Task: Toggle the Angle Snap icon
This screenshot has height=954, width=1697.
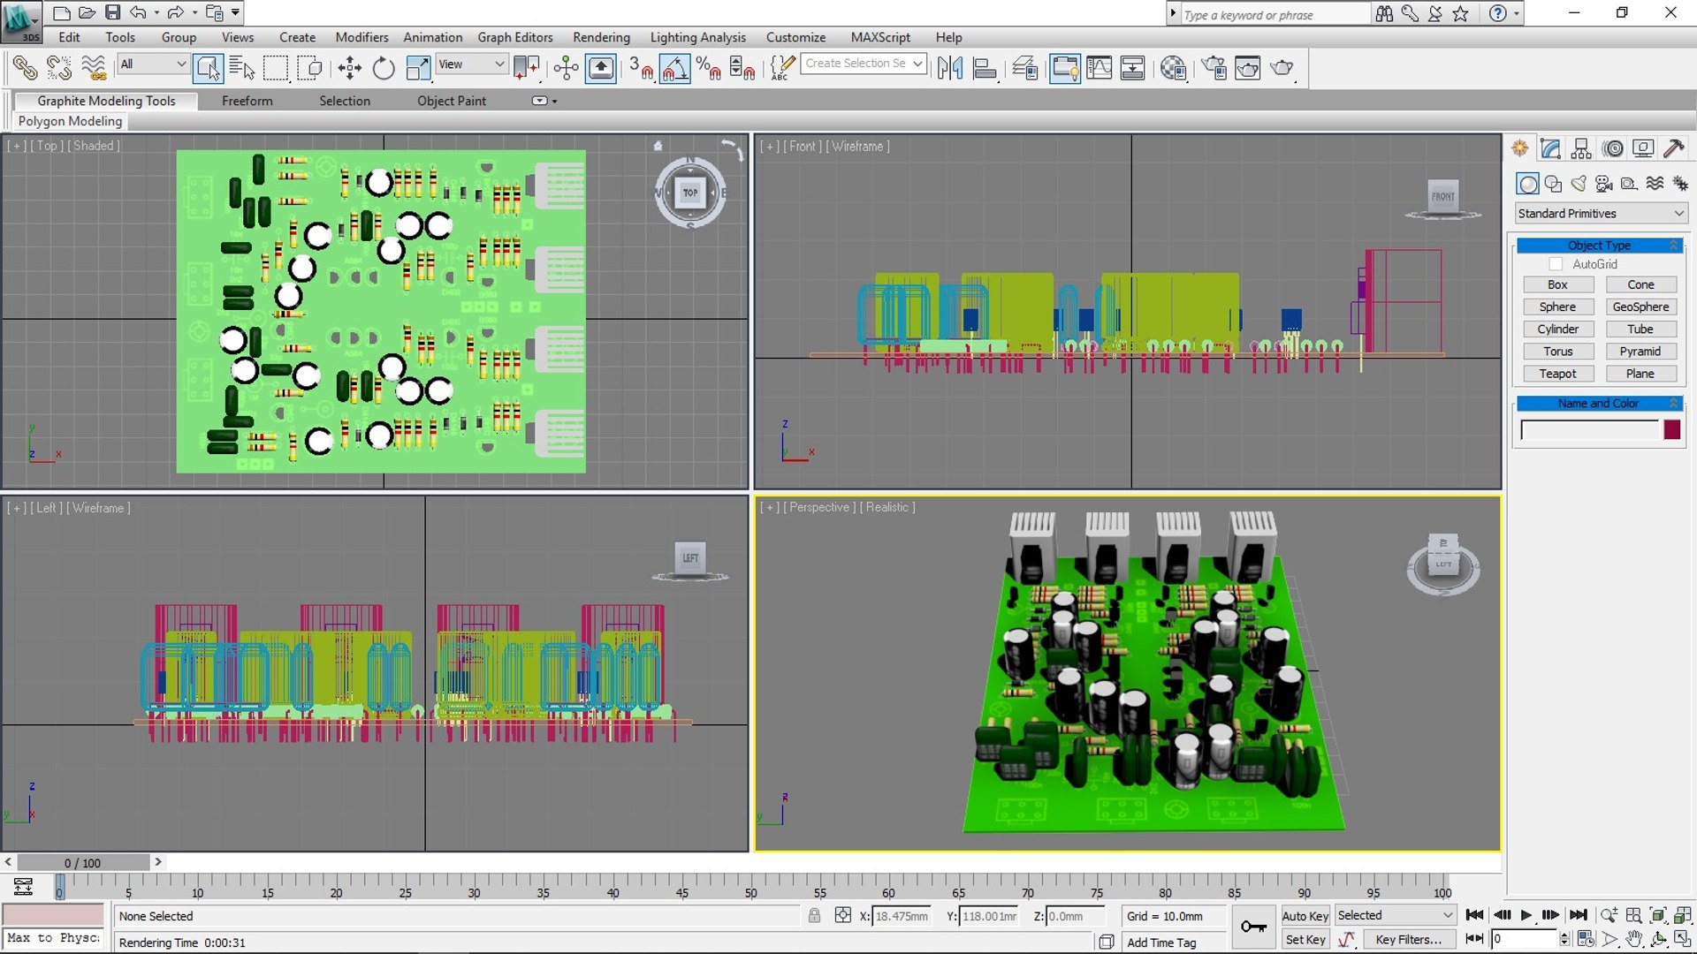Action: (674, 68)
